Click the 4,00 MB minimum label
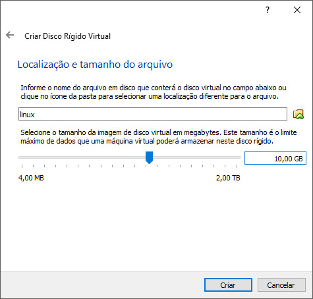The image size is (313, 299). click(x=31, y=178)
